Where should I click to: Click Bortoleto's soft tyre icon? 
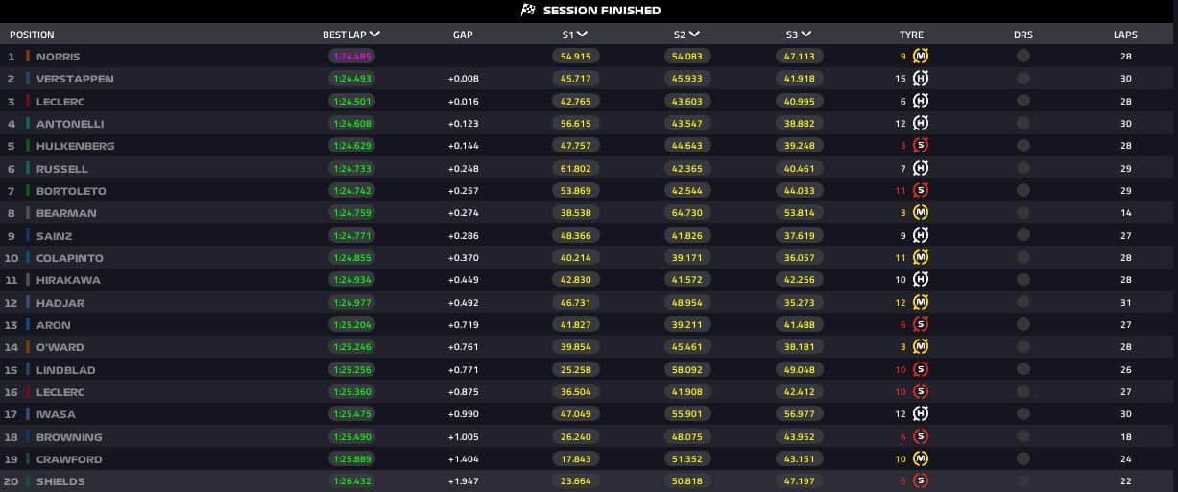(920, 191)
